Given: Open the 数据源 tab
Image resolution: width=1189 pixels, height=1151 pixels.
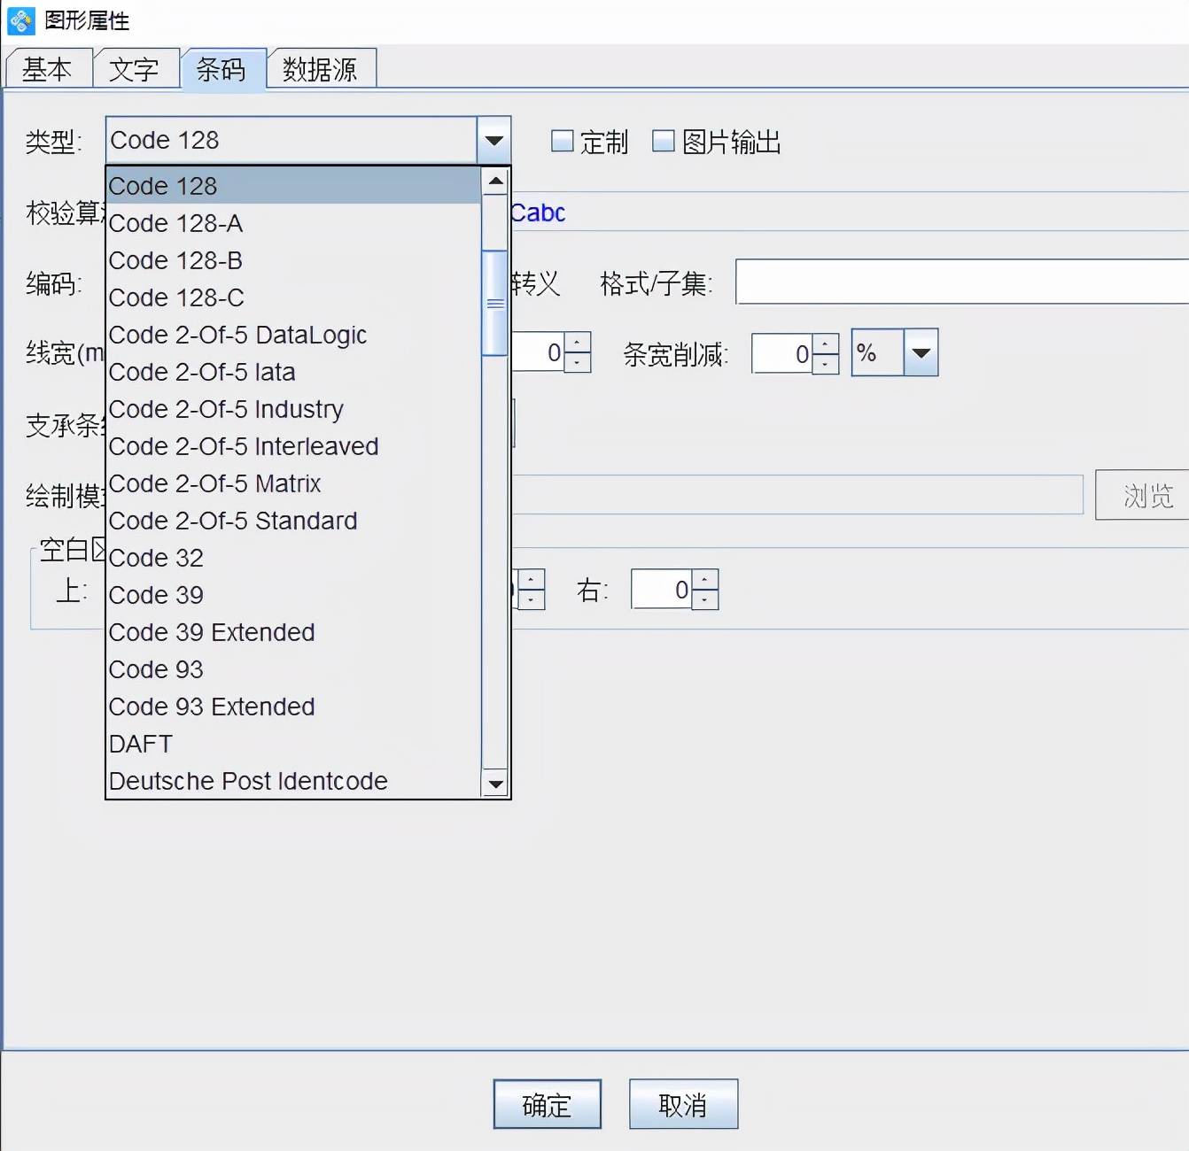Looking at the screenshot, I should [x=320, y=69].
